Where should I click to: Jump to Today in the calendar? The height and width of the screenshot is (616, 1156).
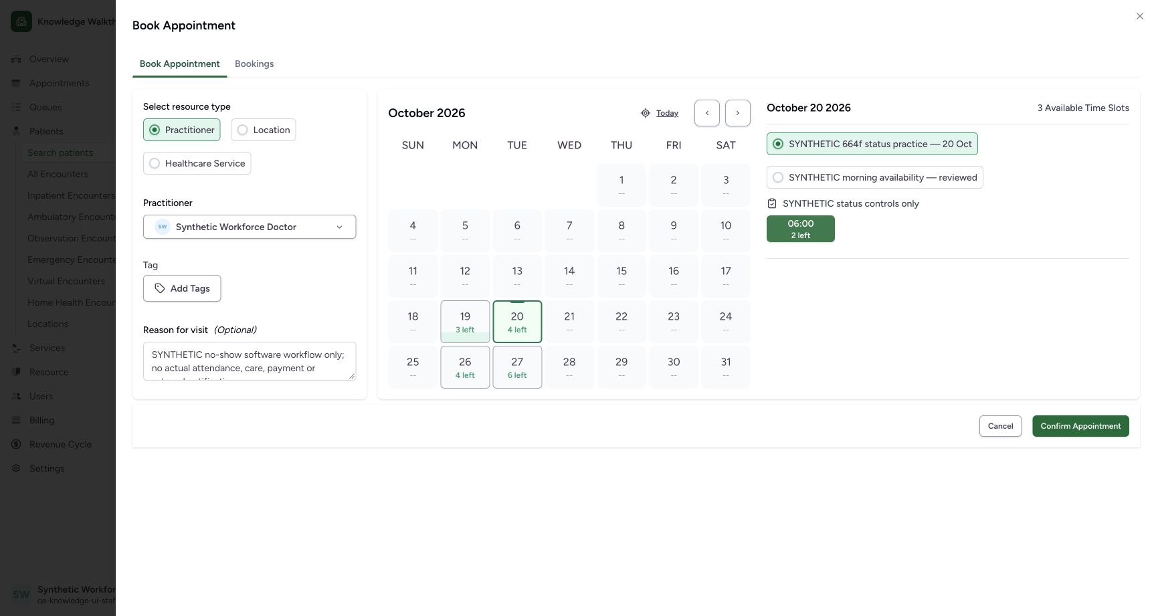point(667,113)
